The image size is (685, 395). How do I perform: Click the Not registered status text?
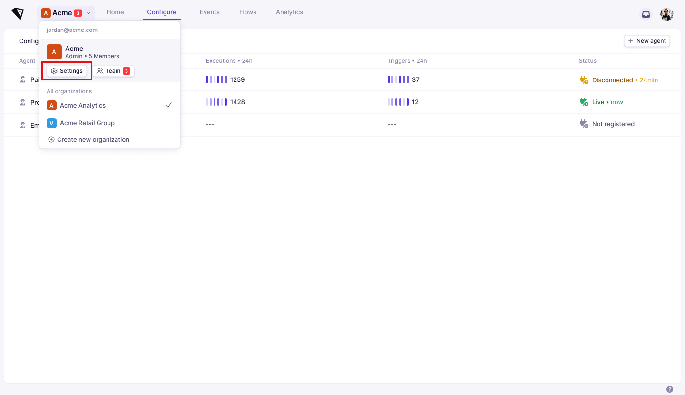(x=613, y=124)
